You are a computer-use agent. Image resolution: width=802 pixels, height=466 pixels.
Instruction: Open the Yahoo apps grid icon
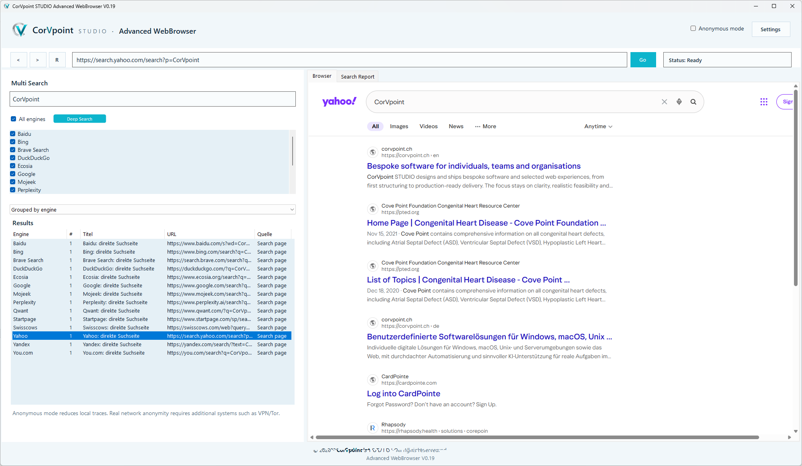[x=764, y=102]
